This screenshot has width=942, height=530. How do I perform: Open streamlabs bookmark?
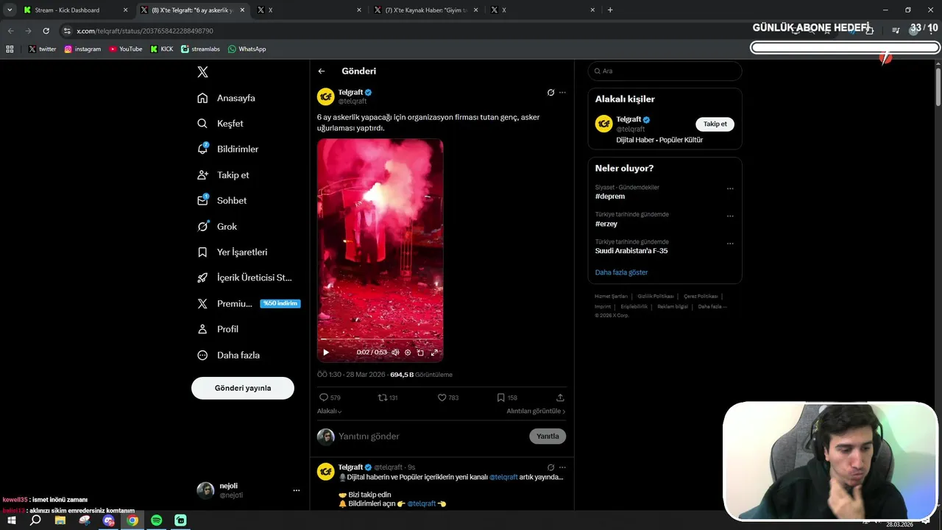pos(201,49)
